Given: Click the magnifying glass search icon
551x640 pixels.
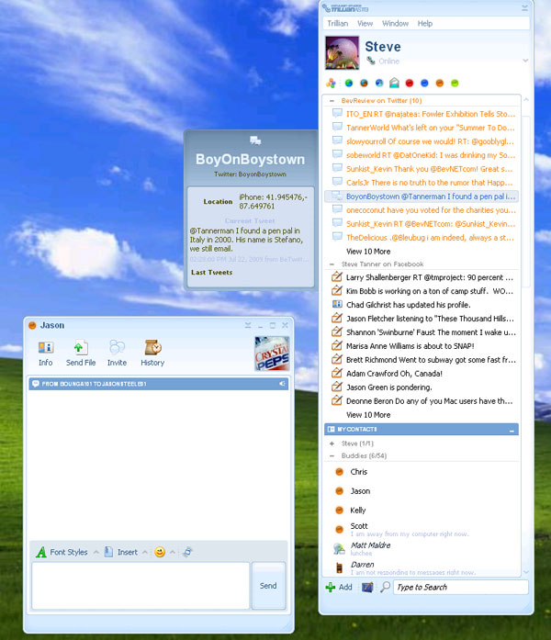Looking at the screenshot, I should point(385,587).
